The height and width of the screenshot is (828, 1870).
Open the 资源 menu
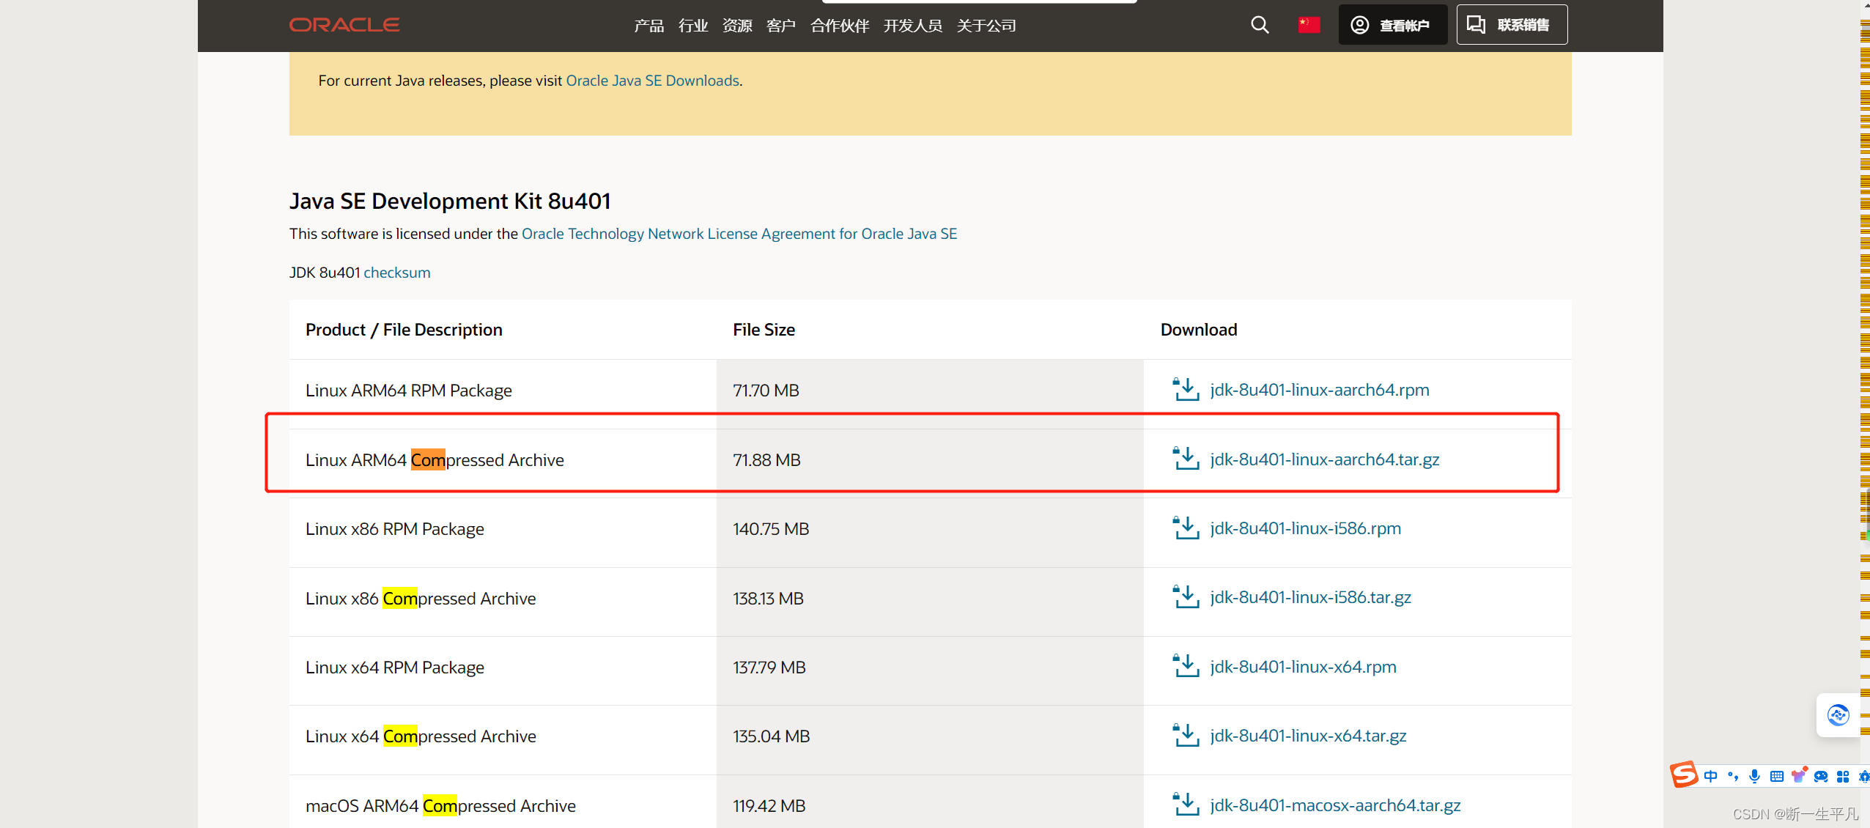[x=737, y=26]
